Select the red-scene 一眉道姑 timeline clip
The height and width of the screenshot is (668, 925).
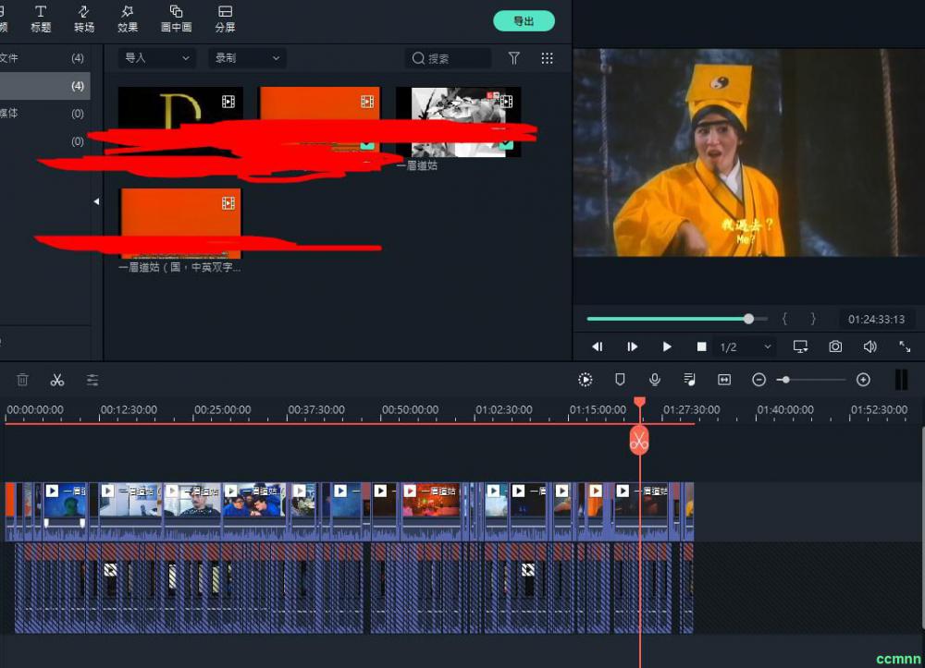click(x=431, y=510)
